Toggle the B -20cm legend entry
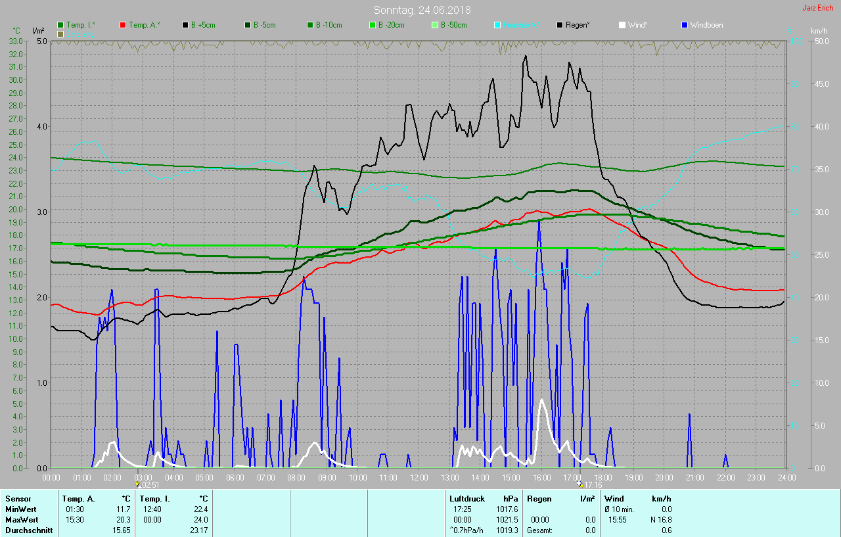 pos(392,25)
